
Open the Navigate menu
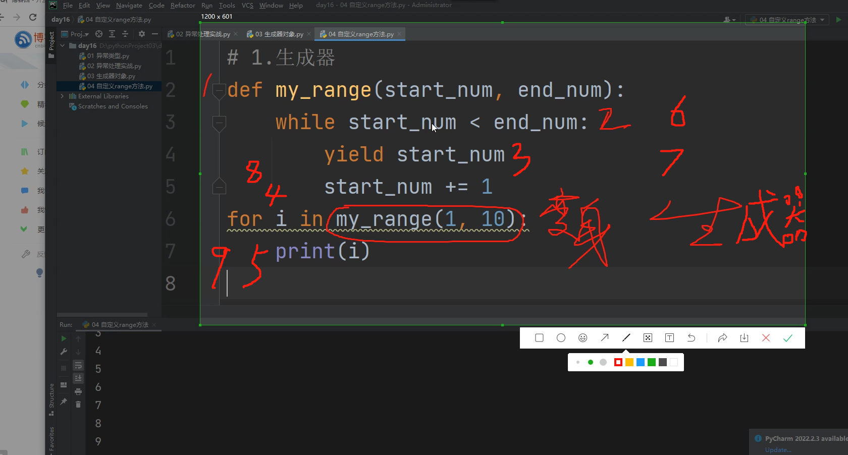coord(129,6)
